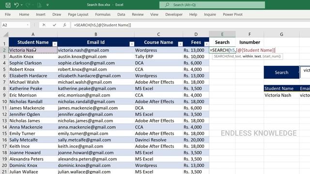Open the Data ribbon tab
Screen dimensions: 310x174
click(121, 14)
